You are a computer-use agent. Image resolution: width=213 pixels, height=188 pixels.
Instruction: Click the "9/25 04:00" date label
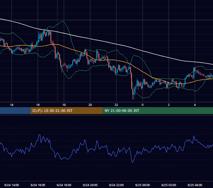(x=195, y=185)
